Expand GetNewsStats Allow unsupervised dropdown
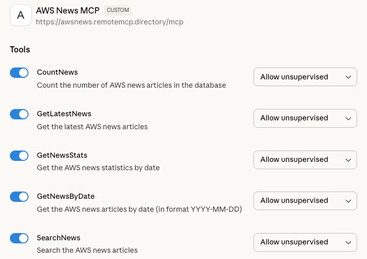Image resolution: width=367 pixels, height=259 pixels. point(305,160)
